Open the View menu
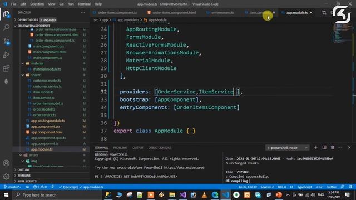Viewport: 356px width, 200px height. click(x=52, y=4)
